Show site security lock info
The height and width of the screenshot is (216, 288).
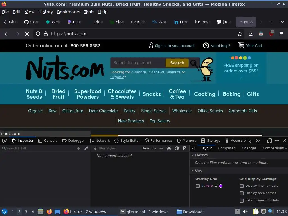point(46,34)
